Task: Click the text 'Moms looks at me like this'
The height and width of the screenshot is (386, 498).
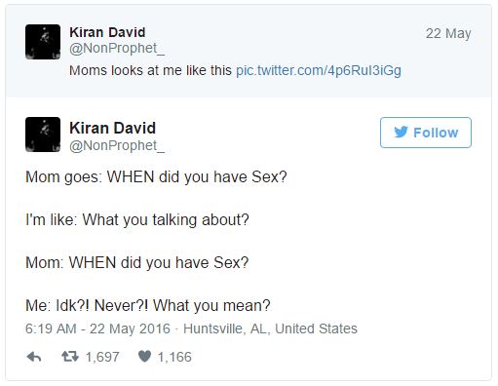Action: tap(150, 70)
